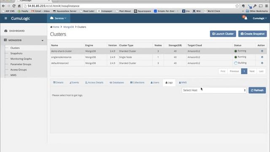The height and width of the screenshot is (152, 270).
Task: Open the Squeezebox Server bookmark
Action: pos(65,11)
